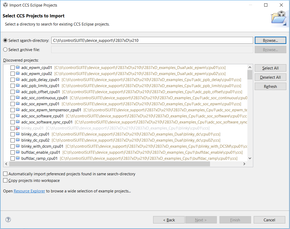Click the adc_epwm_cpu01 project folder icon
Image resolution: width=290 pixels, height=229 pixels.
18,67
